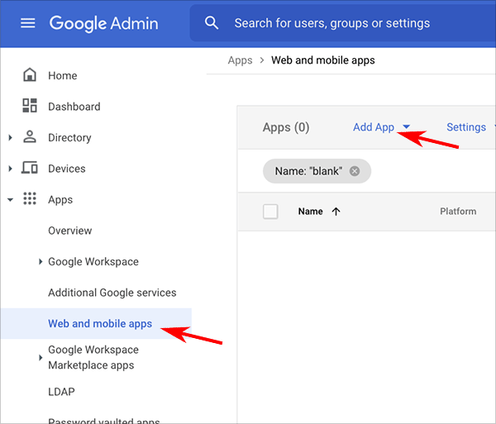Click the Devices icon in sidebar
This screenshot has width=496, height=424.
(x=30, y=169)
